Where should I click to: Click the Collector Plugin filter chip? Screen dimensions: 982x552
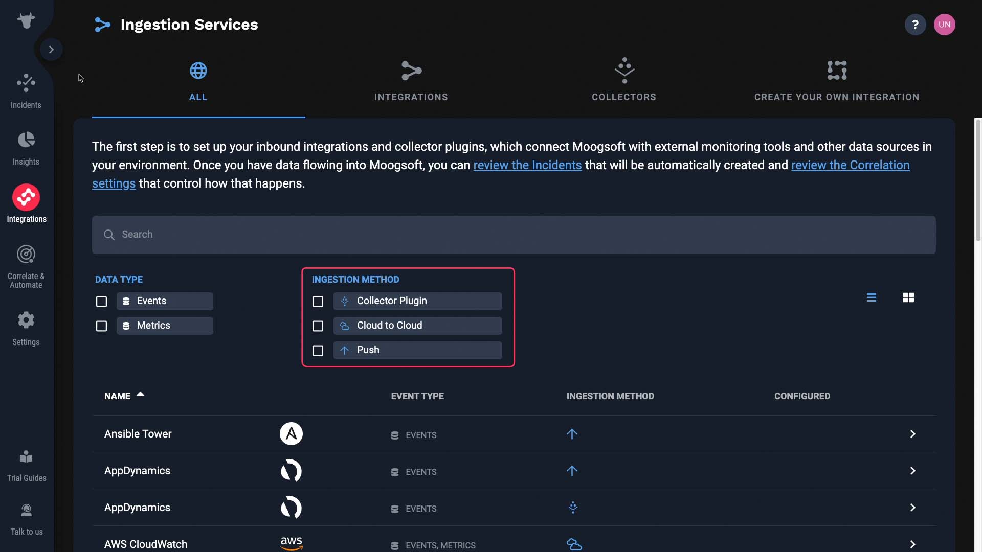417,301
